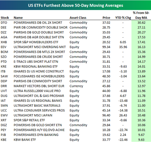Click POWERSHARES DYN BANKING name
The width and height of the screenshot is (151, 142).
coord(36,135)
